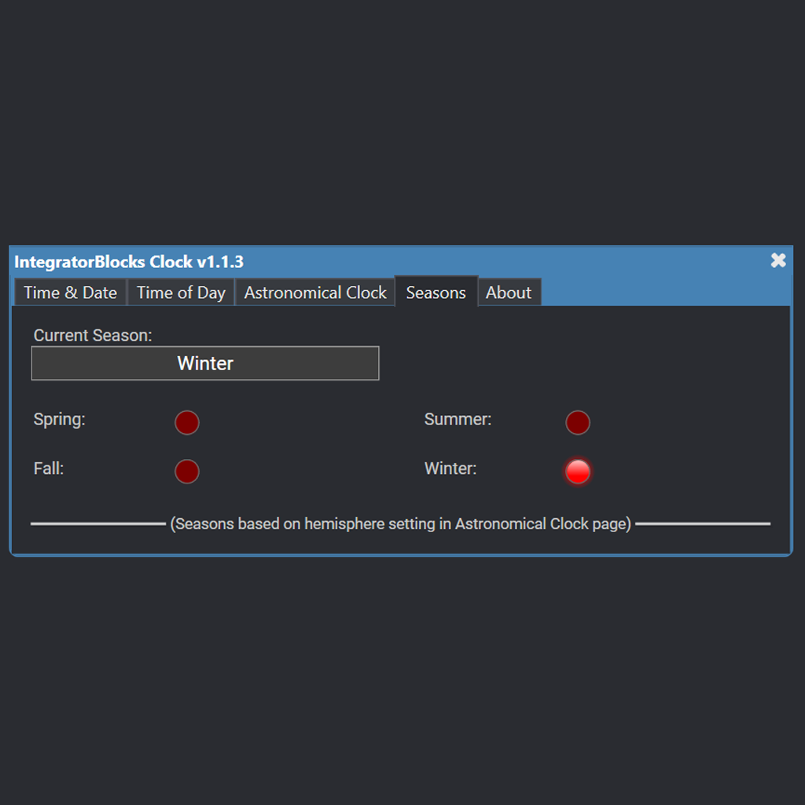The width and height of the screenshot is (805, 805).
Task: Open the Time of Day tab
Action: point(180,292)
